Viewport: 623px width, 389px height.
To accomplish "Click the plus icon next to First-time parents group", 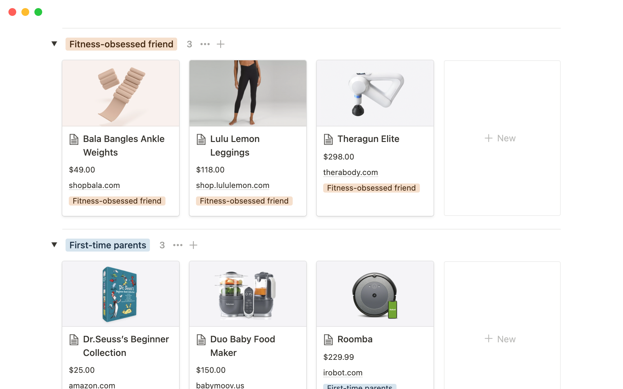I will 193,245.
